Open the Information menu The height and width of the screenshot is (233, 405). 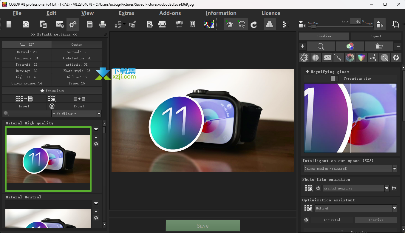point(221,13)
